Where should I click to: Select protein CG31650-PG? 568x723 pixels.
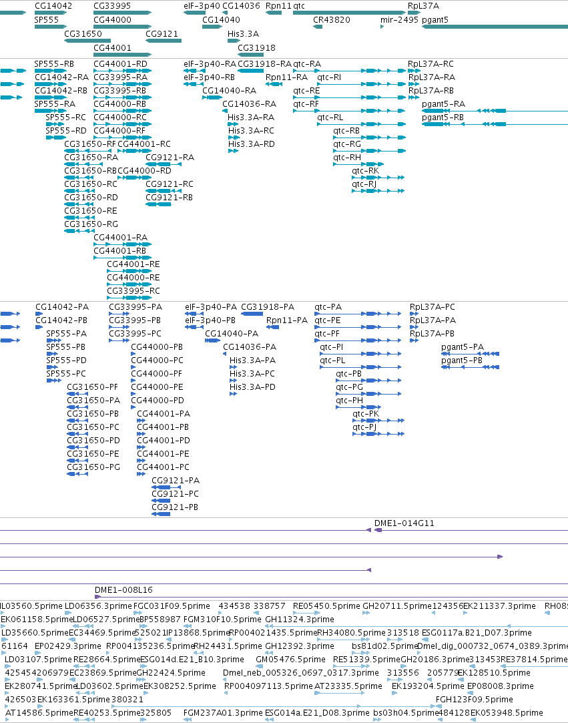93,467
